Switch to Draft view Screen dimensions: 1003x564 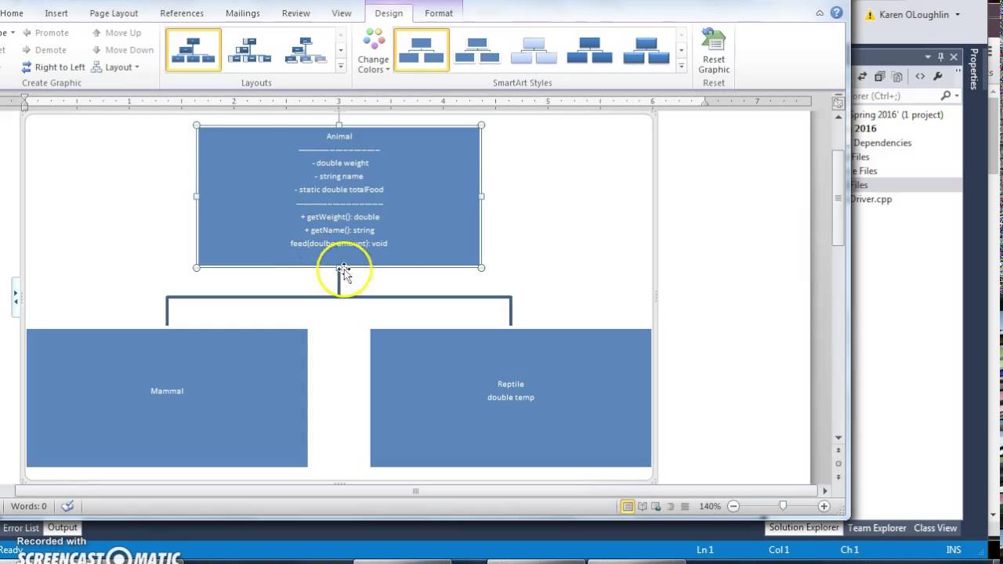[x=685, y=507]
